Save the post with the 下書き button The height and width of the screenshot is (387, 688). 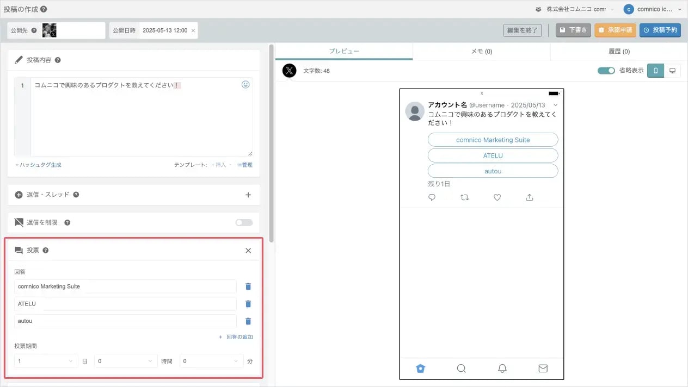tap(573, 30)
